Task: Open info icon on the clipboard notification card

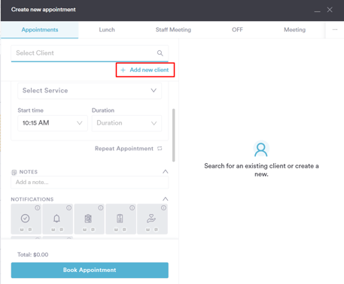Action: (101, 207)
